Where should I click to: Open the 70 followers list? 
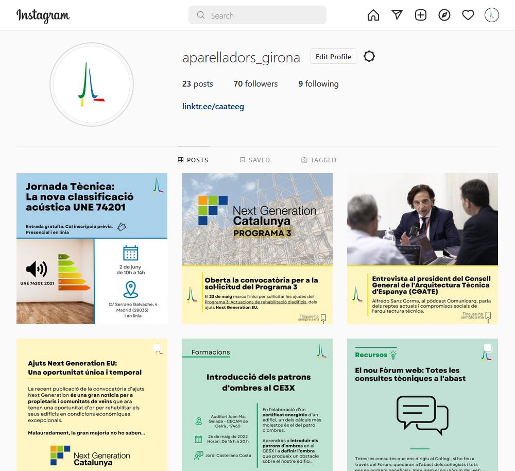tap(255, 84)
